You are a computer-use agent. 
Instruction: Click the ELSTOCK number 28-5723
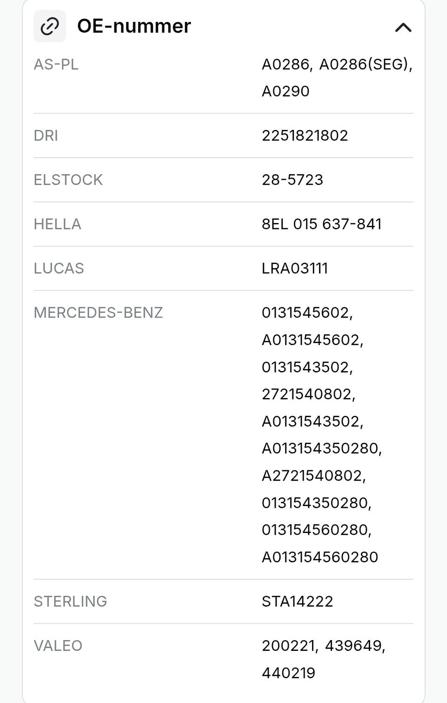click(292, 180)
